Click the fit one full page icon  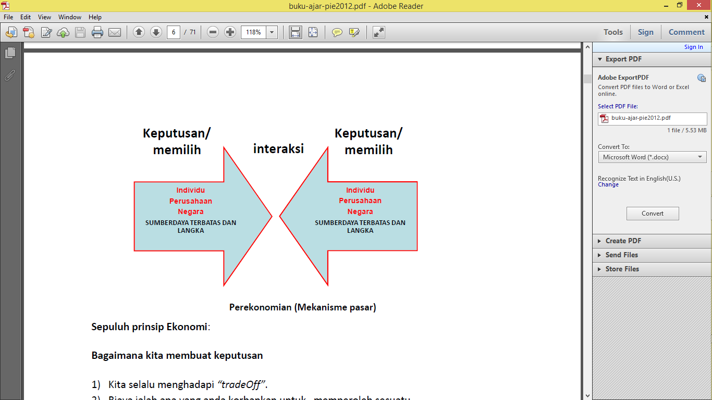click(313, 32)
